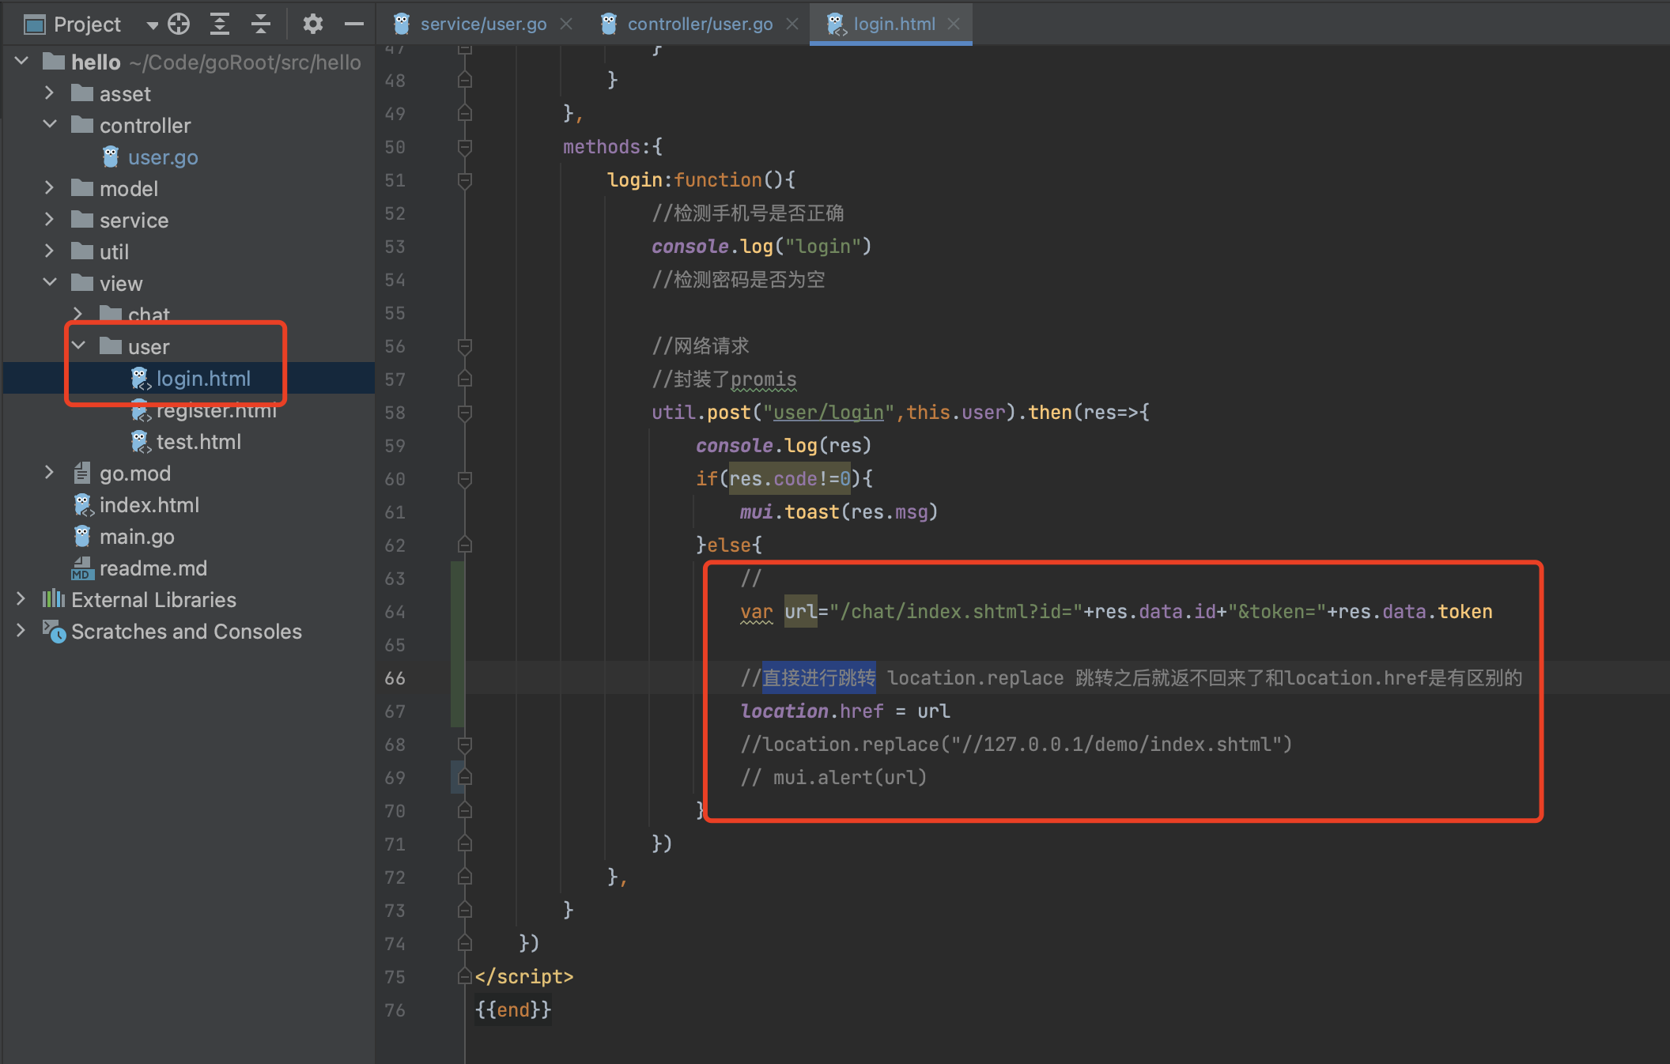
Task: Click the Expand All icon in Project toolbar
Action: pos(220,25)
